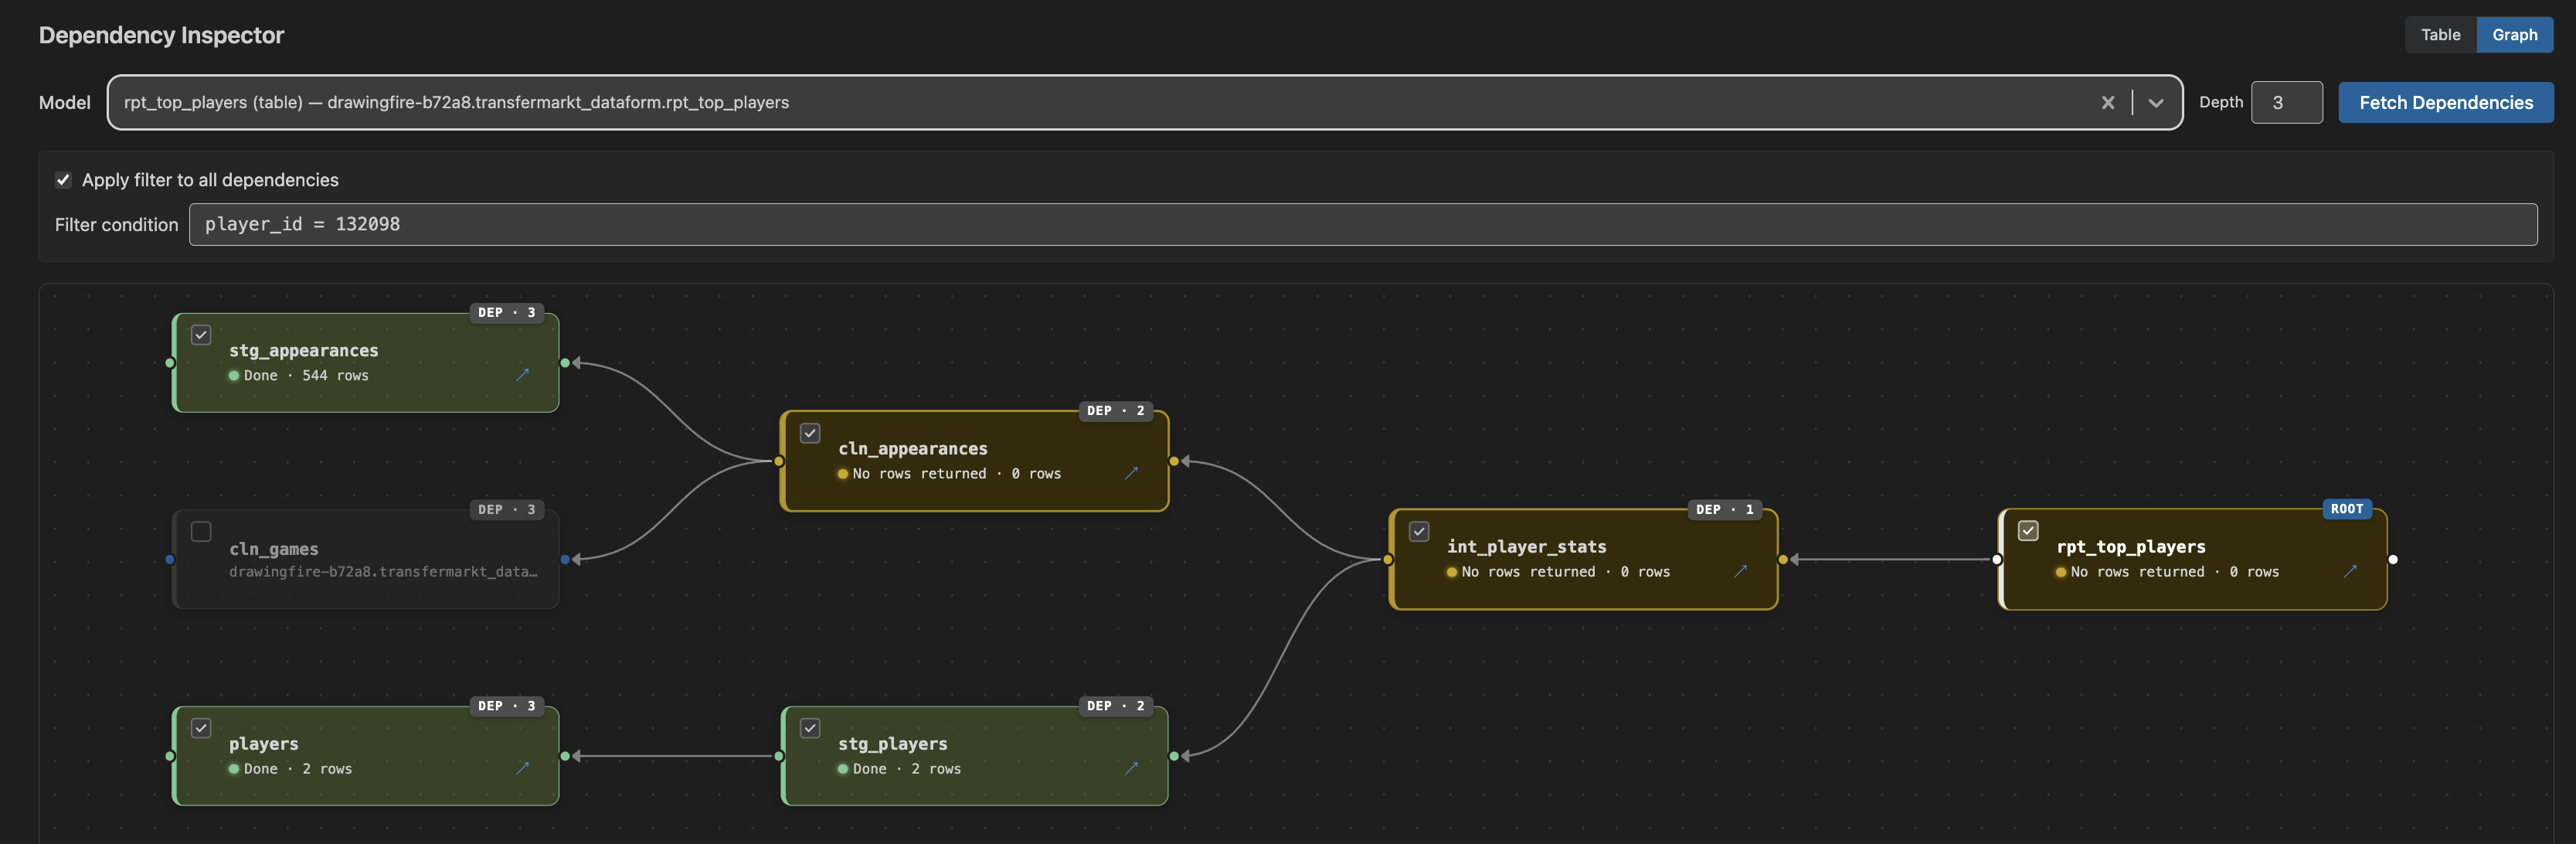
Task: Focus the Depth number field
Action: point(2286,102)
